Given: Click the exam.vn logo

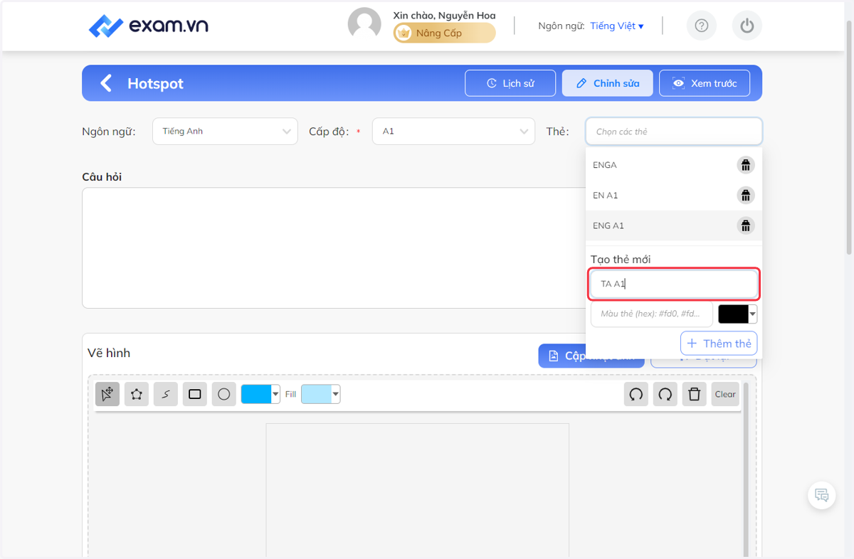Looking at the screenshot, I should click(148, 26).
